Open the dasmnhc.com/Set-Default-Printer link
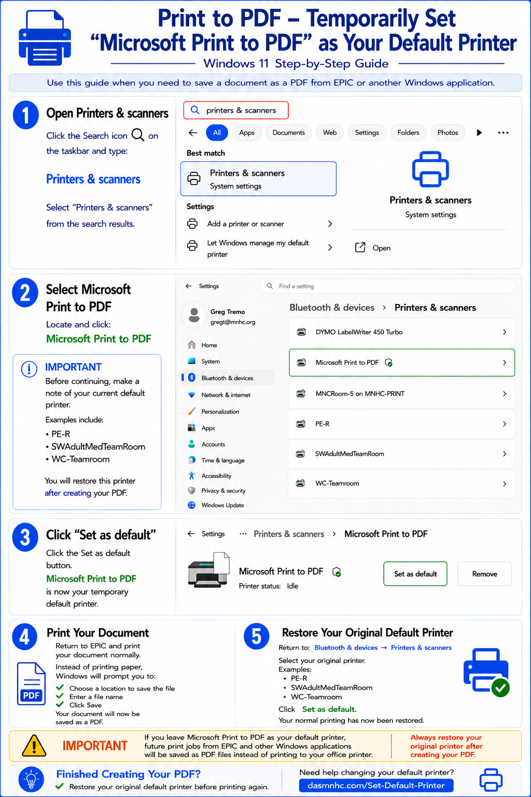Screen dimensions: 531x797 point(376,785)
